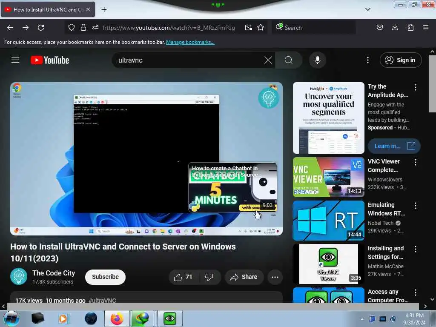This screenshot has height=327, width=436.
Task: Open options menu for Access any Computer video
Action: click(416, 293)
